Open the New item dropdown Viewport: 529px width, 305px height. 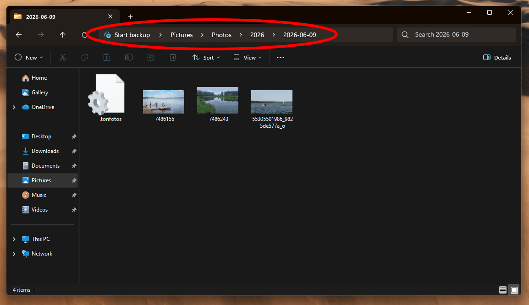29,58
